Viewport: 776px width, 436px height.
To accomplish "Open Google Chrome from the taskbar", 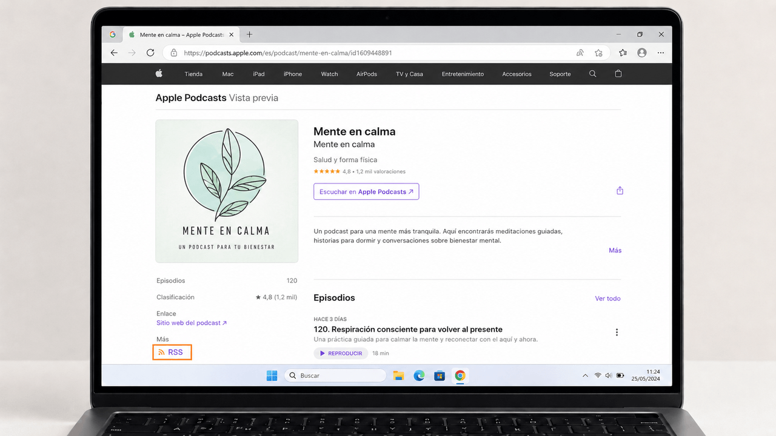I will [x=460, y=375].
